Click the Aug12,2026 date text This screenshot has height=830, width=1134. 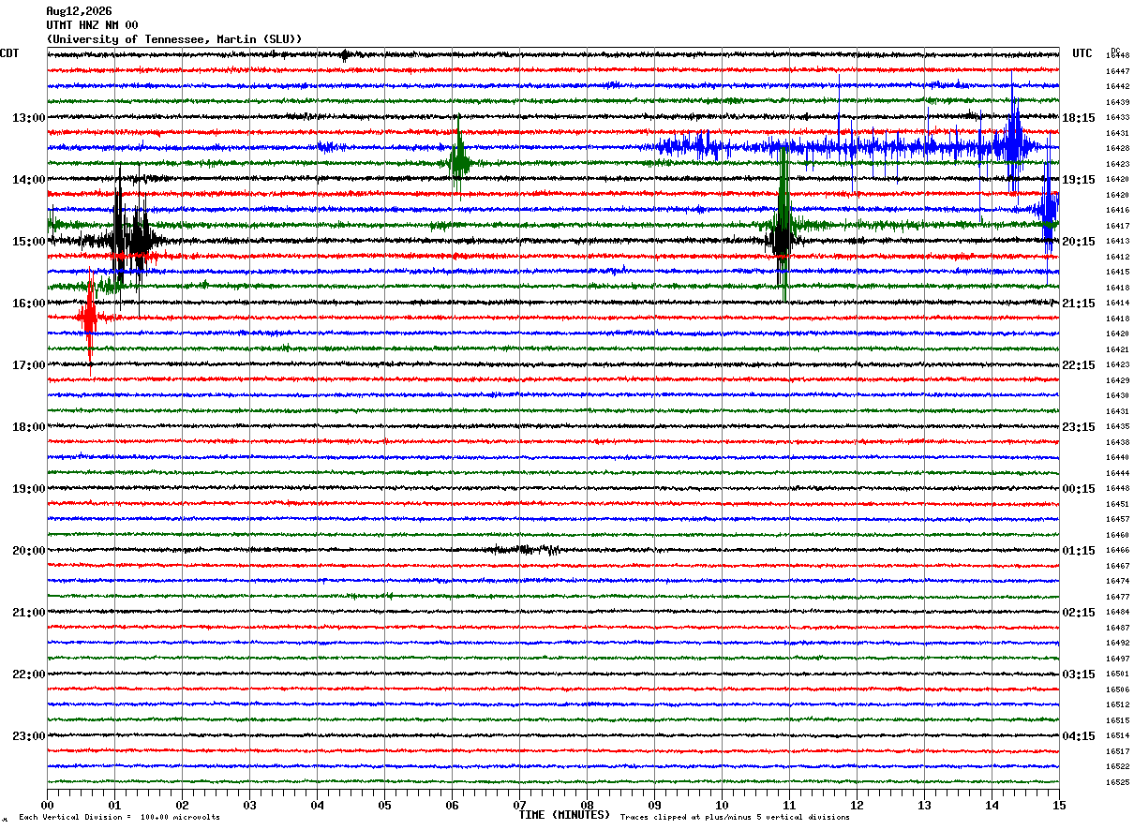coord(79,11)
